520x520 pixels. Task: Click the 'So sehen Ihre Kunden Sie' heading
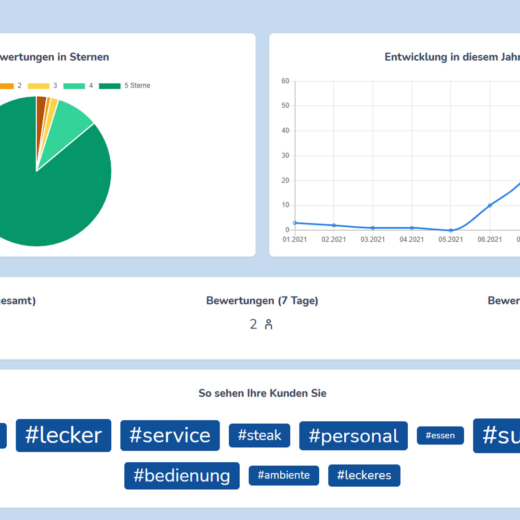[x=262, y=393]
